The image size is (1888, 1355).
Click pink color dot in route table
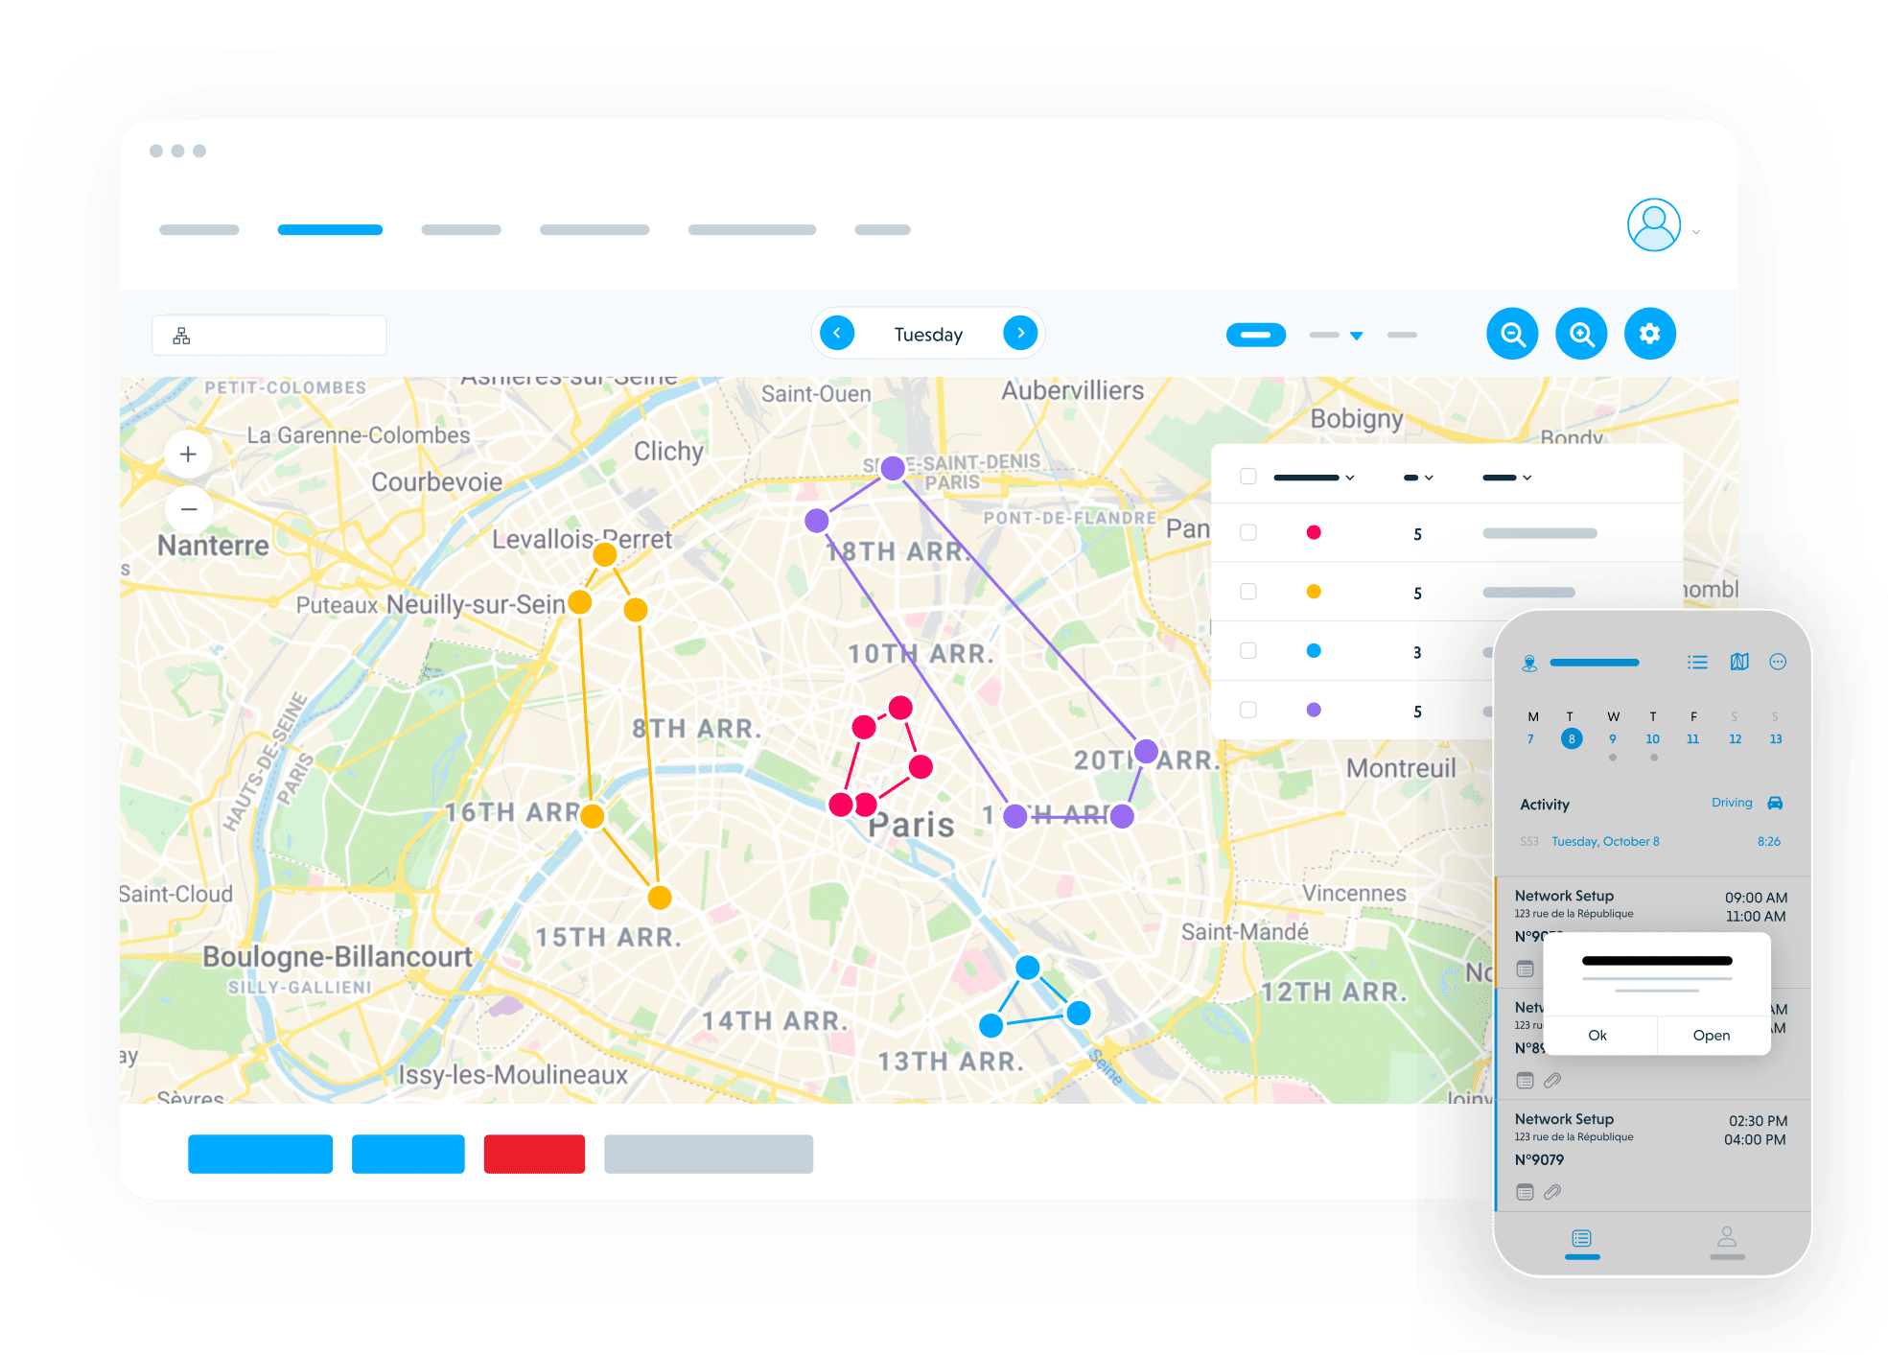(x=1314, y=532)
